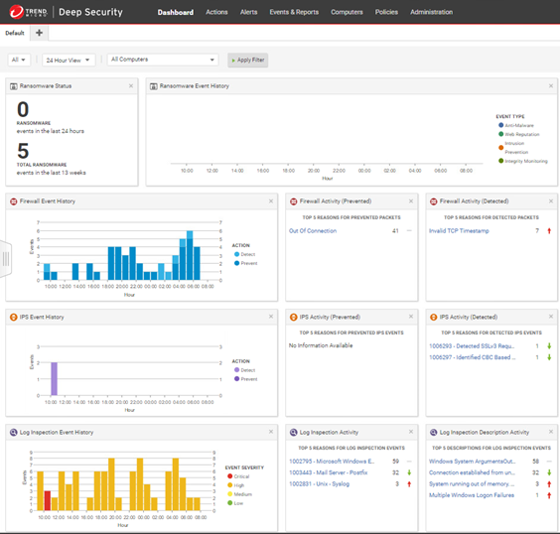Open 1002795 Microsoft Windows Events link
The image size is (560, 534).
332,462
